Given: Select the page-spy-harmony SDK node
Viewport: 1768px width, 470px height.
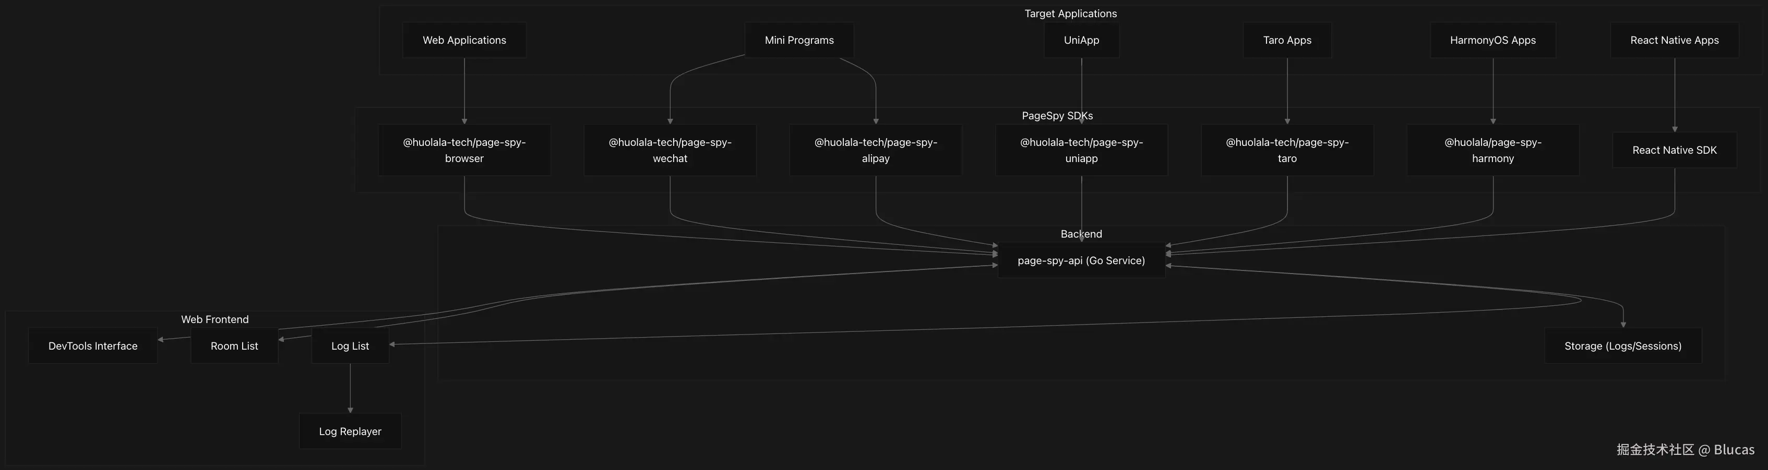Looking at the screenshot, I should tap(1493, 150).
